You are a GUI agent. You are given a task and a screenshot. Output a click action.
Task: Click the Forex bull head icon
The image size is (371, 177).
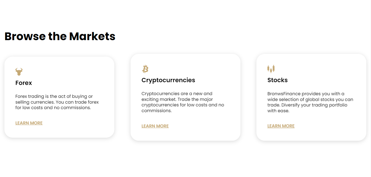(x=19, y=72)
